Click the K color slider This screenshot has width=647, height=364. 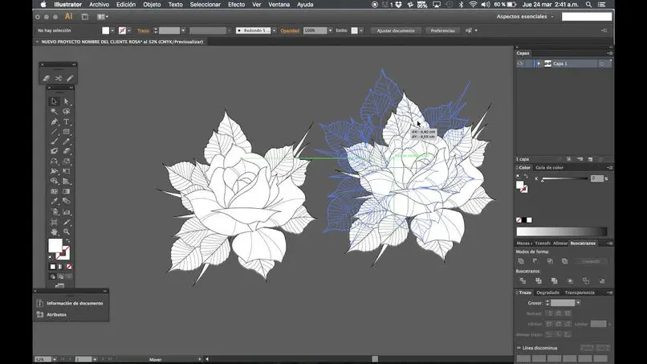coord(564,178)
